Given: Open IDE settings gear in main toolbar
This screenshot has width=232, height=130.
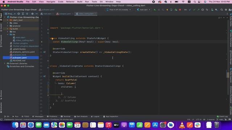Looking at the screenshot, I should pos(226,10).
